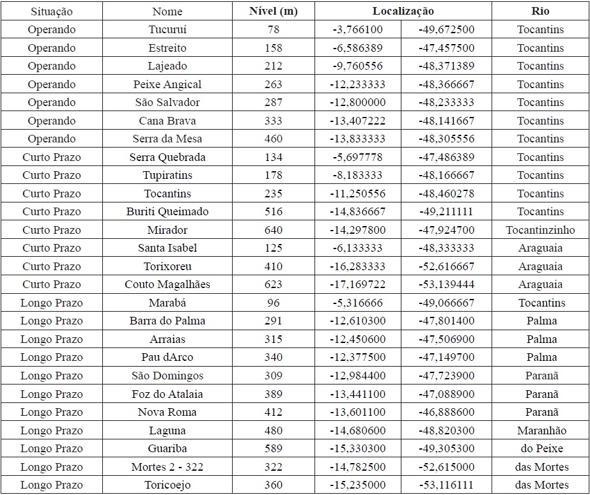Select the Foz do Atalaia cell
590x495 pixels.
(x=167, y=394)
